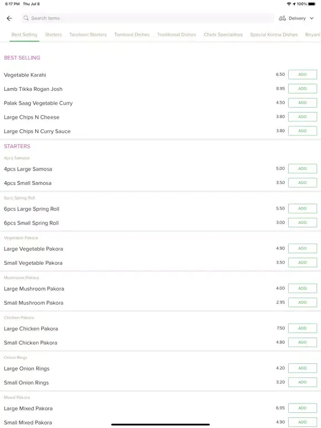
Task: Open the Tandoori Starters tab
Action: pyautogui.click(x=88, y=35)
